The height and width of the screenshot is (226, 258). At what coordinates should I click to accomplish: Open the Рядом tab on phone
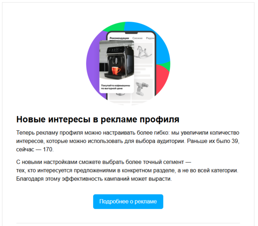click(150, 38)
